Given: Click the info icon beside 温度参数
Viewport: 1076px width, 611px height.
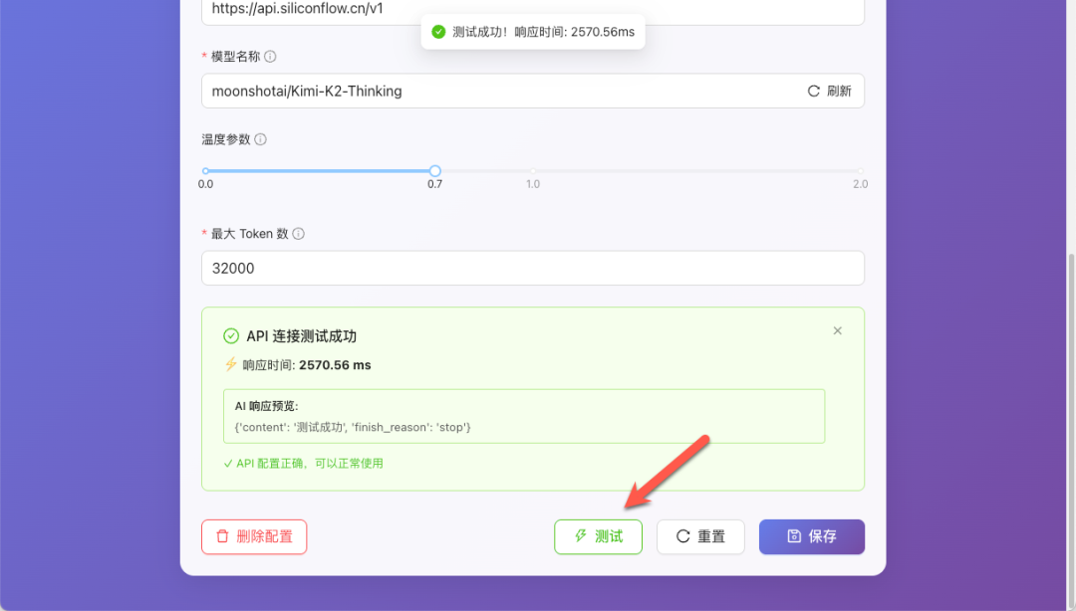Looking at the screenshot, I should coord(263,139).
